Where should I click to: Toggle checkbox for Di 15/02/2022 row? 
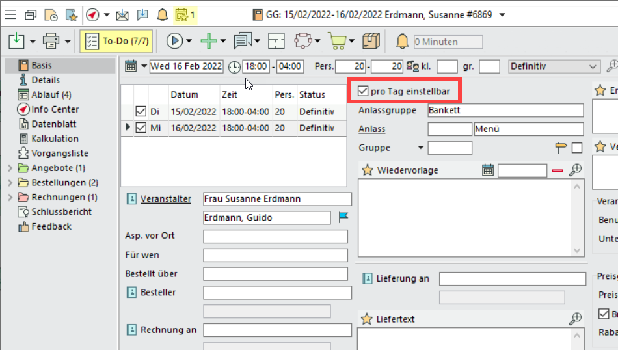click(141, 112)
